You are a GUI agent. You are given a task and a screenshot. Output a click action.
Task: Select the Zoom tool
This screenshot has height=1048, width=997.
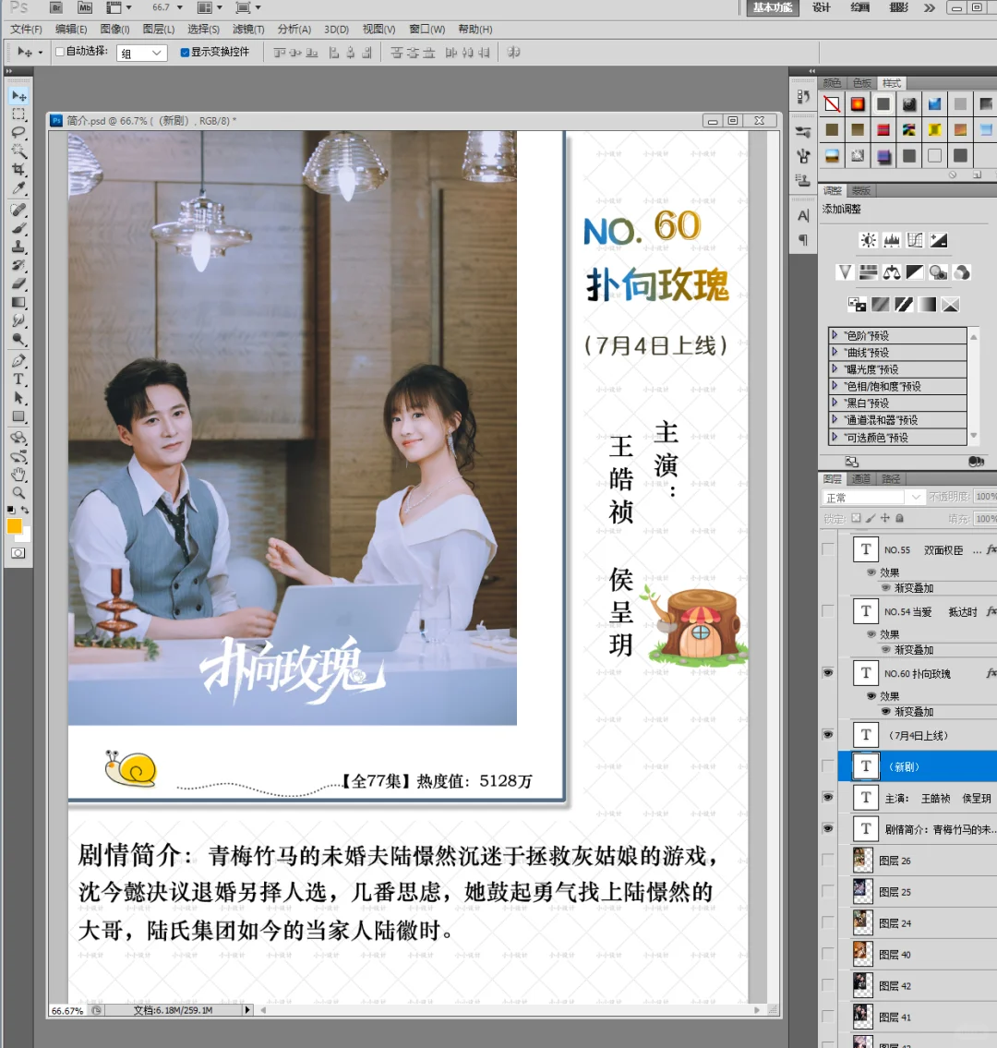point(18,493)
